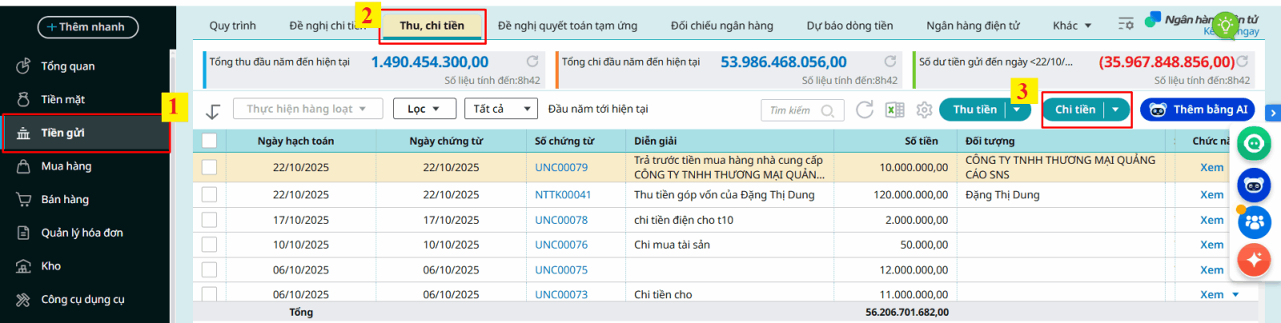
Task: Open the Lọc filter dropdown
Action: [x=424, y=109]
